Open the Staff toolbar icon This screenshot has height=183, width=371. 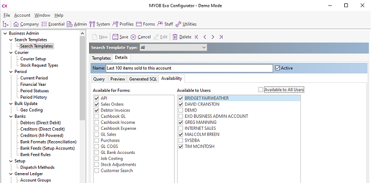(x=160, y=24)
